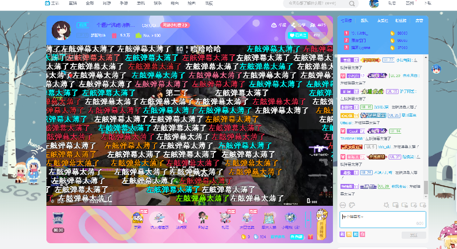Click the chat block-edit icon
This screenshot has width=457, height=249.
(414, 205)
